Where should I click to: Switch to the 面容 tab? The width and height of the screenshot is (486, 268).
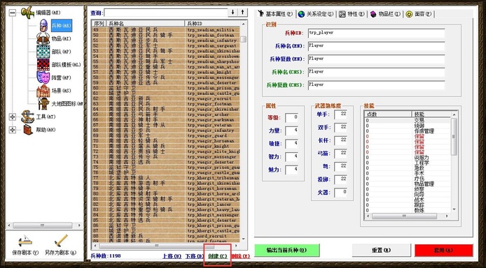point(419,14)
